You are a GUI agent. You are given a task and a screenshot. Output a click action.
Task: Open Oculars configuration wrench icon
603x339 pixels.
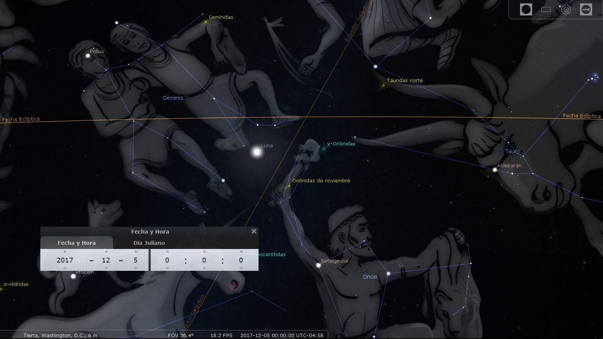coord(586,9)
